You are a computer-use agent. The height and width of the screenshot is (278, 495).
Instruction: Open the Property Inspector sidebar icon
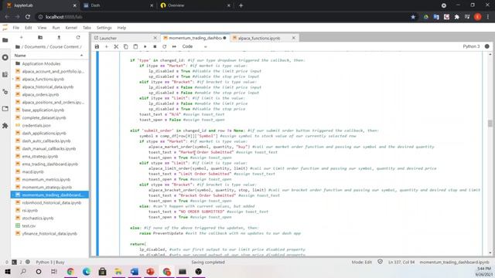click(x=5, y=92)
